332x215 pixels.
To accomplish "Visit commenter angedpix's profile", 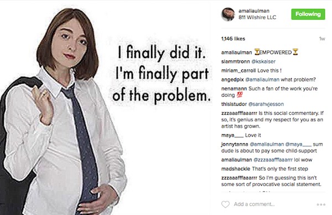I will click(x=232, y=80).
